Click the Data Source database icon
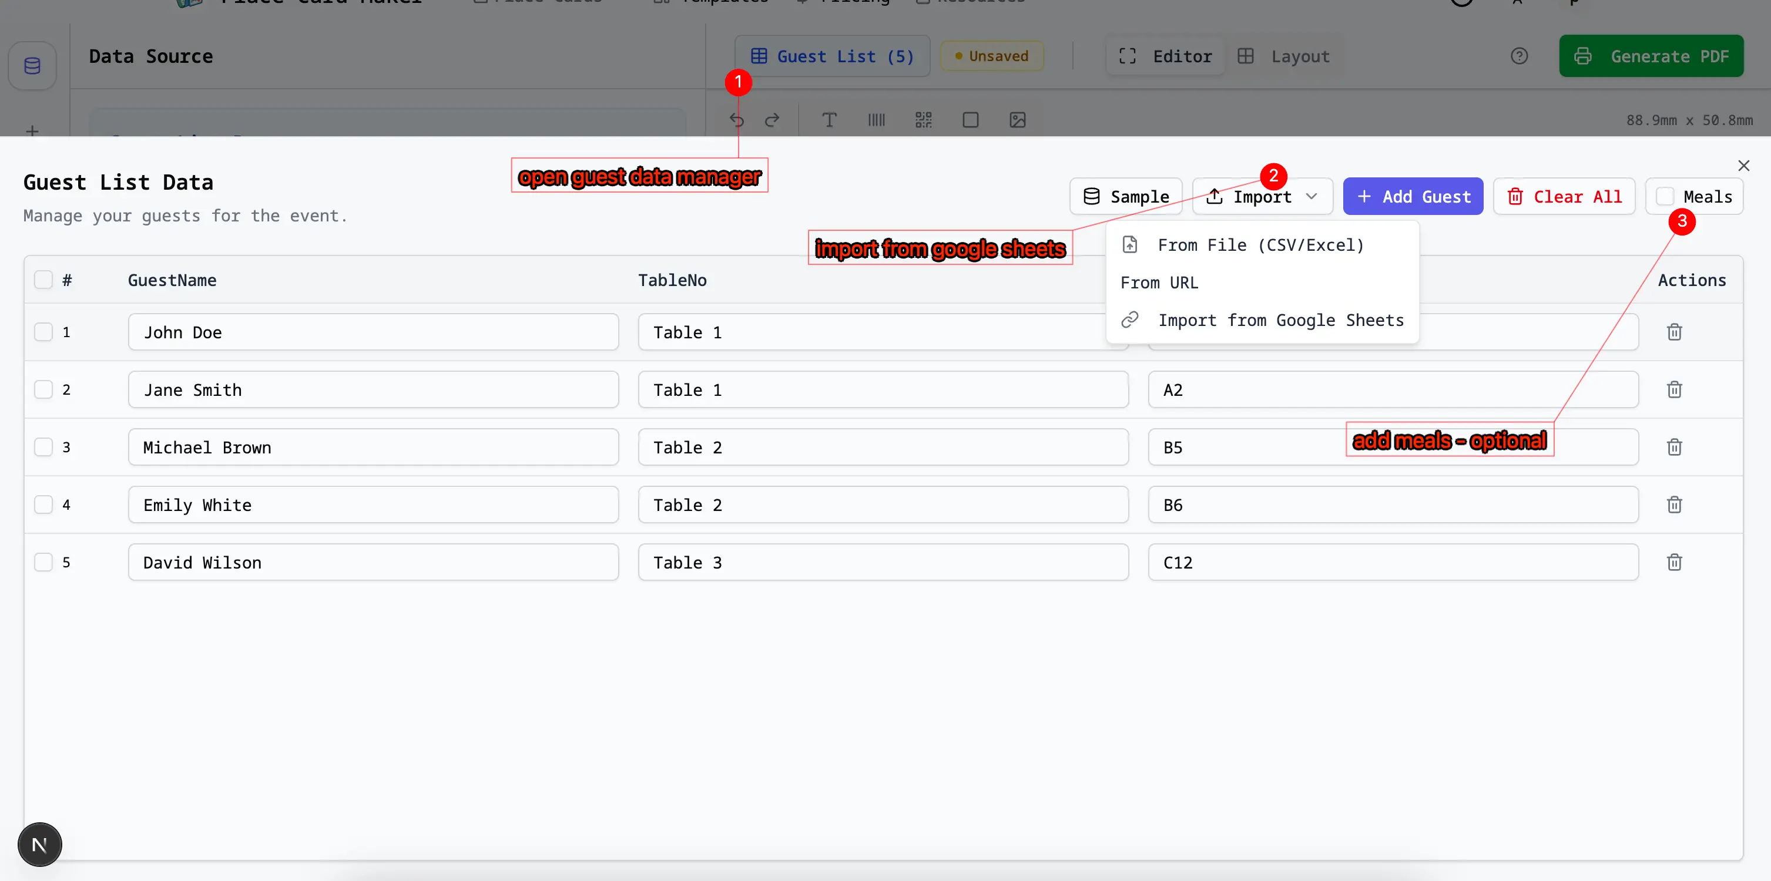 point(32,65)
